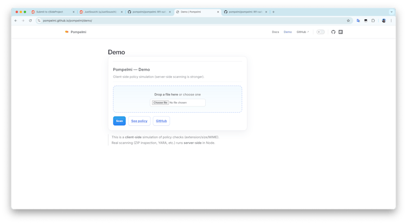The width and height of the screenshot is (407, 224).
Task: Select the Demo navigation item
Action: click(x=288, y=32)
